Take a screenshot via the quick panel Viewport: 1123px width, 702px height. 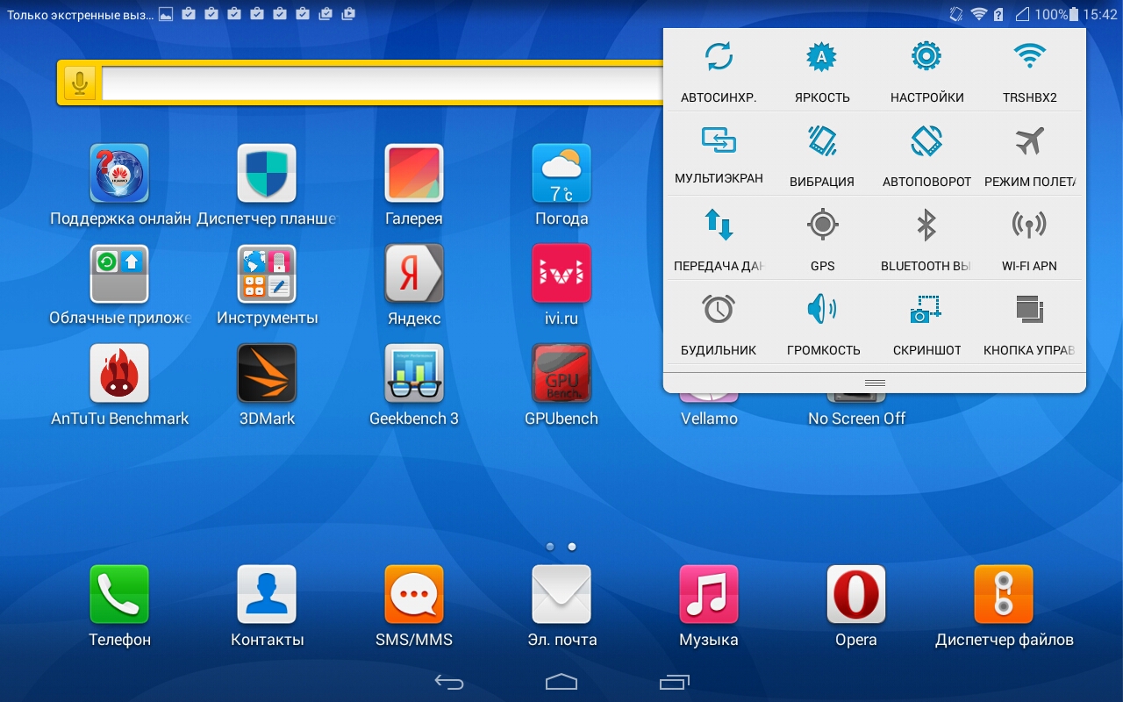pyautogui.click(x=926, y=323)
